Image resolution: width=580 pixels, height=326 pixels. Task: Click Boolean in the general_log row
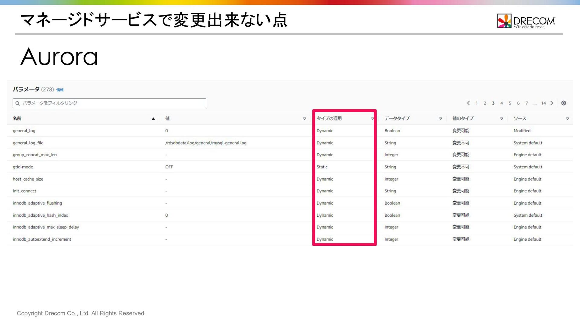392,131
